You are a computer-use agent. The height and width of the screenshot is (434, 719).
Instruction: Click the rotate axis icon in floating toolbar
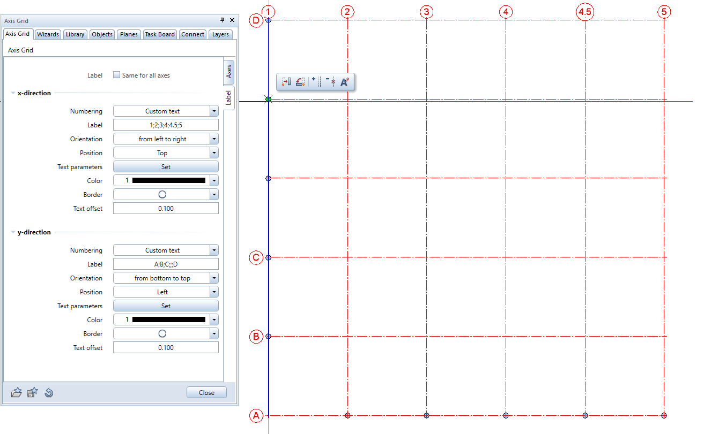[300, 82]
